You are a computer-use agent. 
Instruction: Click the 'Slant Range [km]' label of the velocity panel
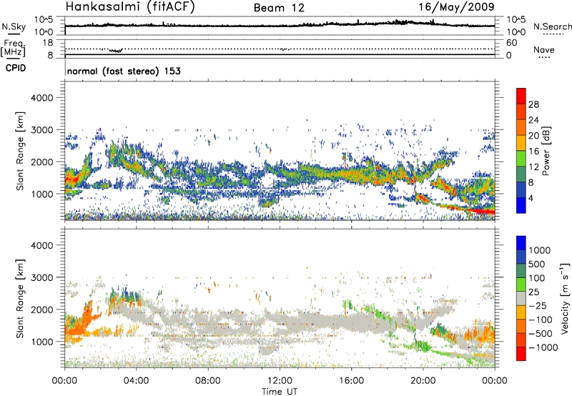click(20, 299)
